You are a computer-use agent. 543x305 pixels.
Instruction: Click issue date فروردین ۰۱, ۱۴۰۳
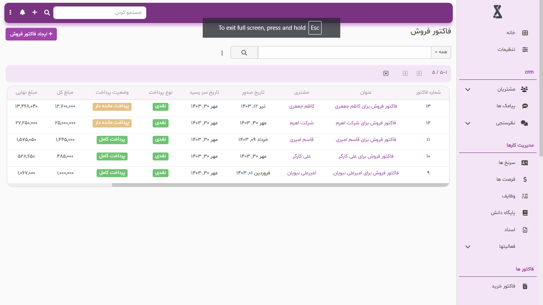(x=253, y=173)
